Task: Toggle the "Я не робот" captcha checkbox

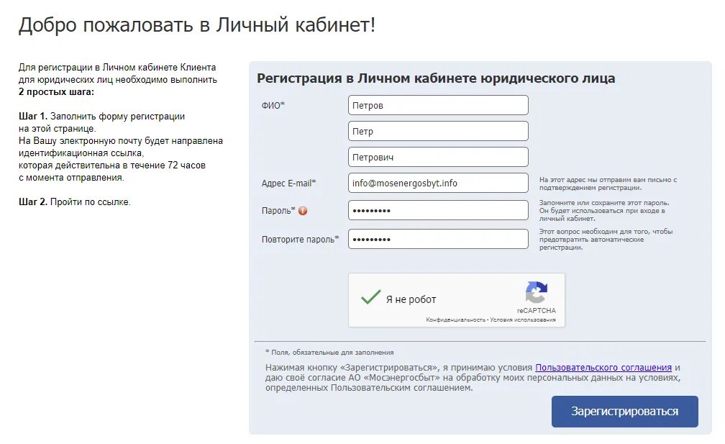Action: pyautogui.click(x=371, y=297)
